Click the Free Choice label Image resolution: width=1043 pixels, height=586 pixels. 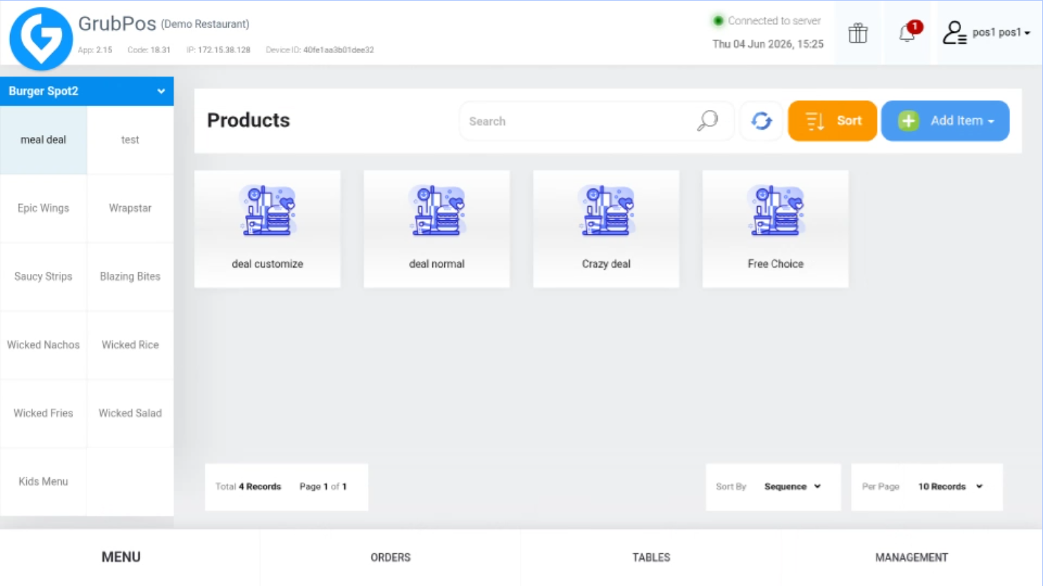(776, 264)
